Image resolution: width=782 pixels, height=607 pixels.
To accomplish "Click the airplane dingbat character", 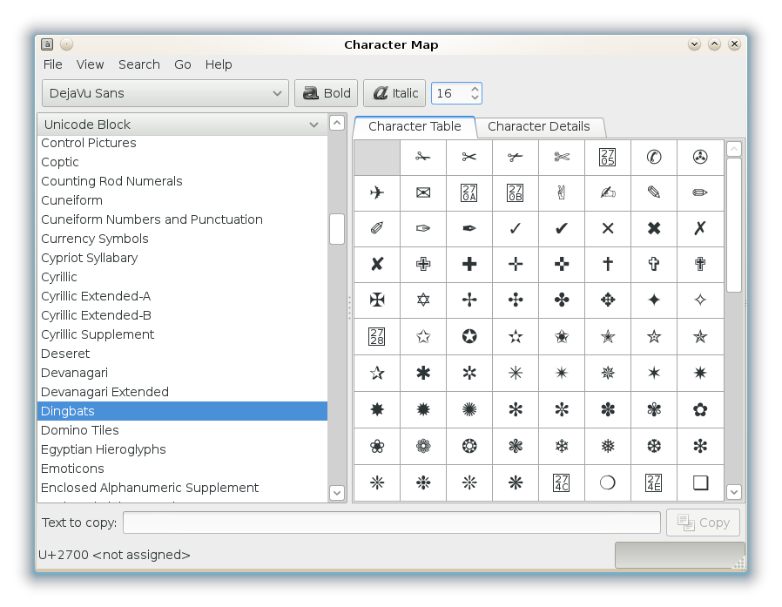I will coord(376,193).
